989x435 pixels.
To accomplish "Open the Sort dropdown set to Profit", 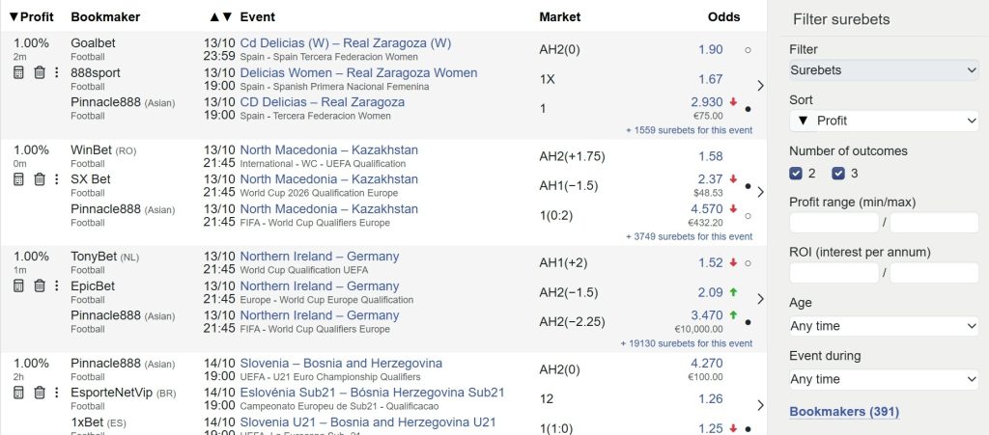I will (x=884, y=121).
